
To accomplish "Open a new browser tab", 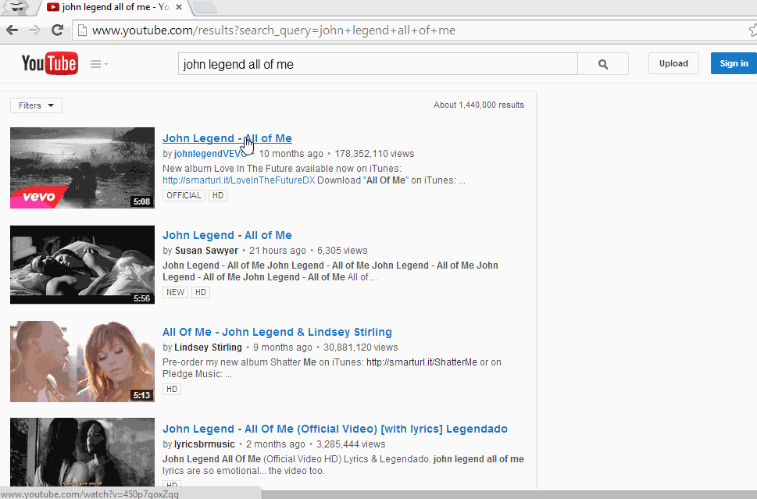I will pyautogui.click(x=204, y=7).
